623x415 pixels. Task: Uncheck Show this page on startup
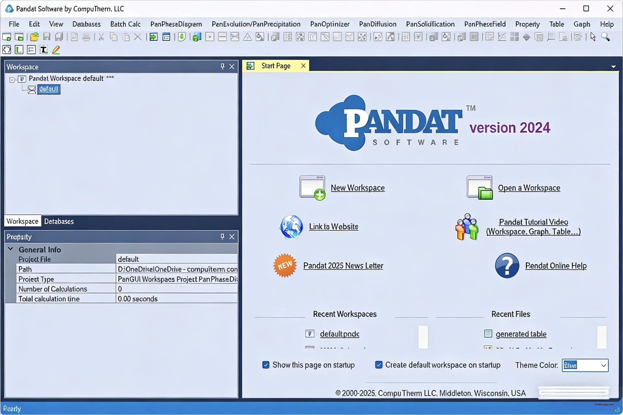pos(266,365)
